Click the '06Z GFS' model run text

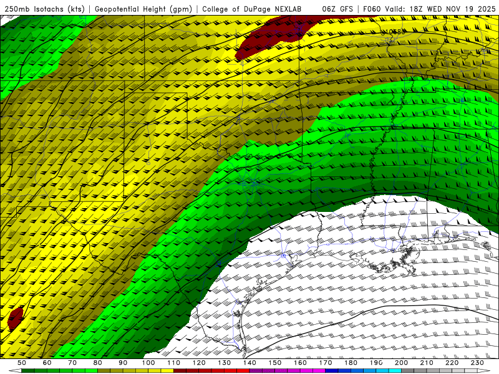337,9
